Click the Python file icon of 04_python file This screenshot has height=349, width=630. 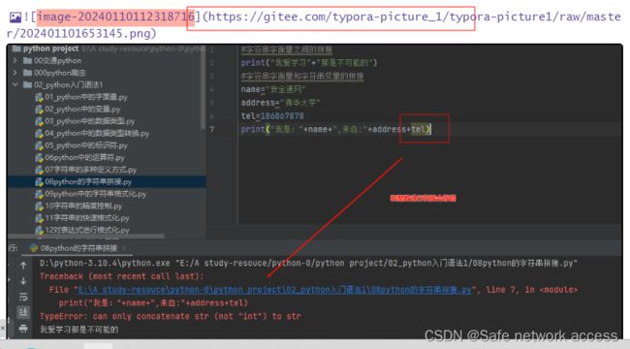(39, 134)
